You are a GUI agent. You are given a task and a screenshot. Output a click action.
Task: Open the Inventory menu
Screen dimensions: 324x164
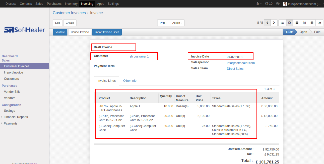(71, 4)
